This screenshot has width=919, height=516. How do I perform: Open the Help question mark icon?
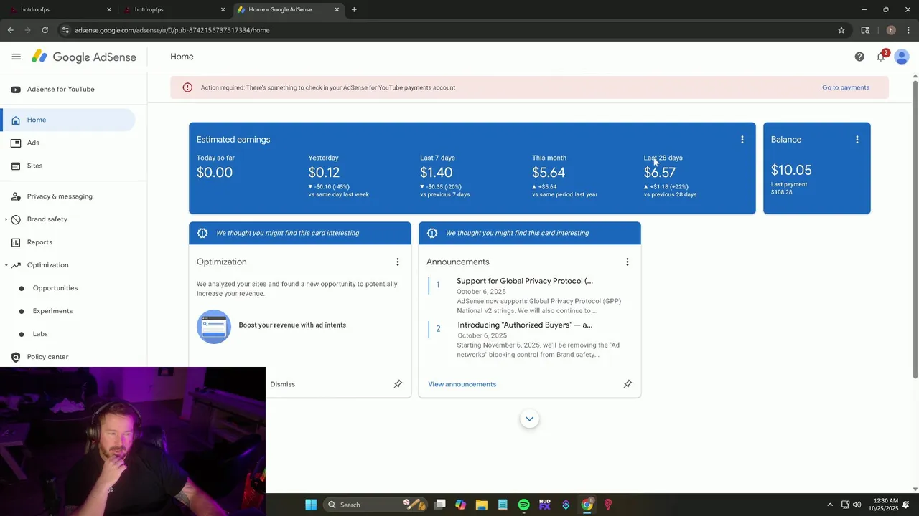coord(859,57)
